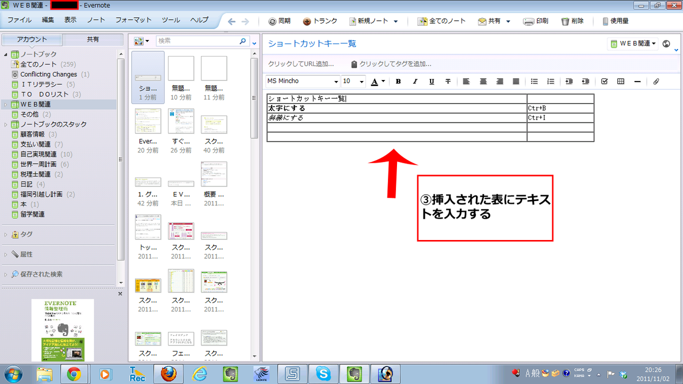Open the 表示 menu
The width and height of the screenshot is (683, 384).
[70, 20]
